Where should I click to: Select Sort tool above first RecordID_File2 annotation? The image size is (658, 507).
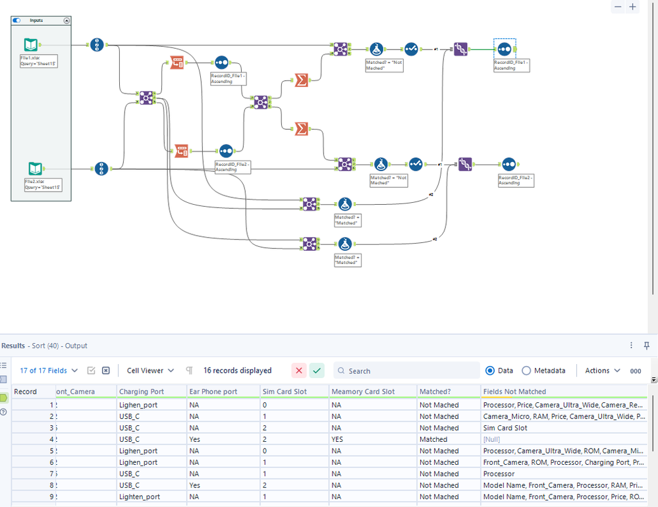pos(226,151)
